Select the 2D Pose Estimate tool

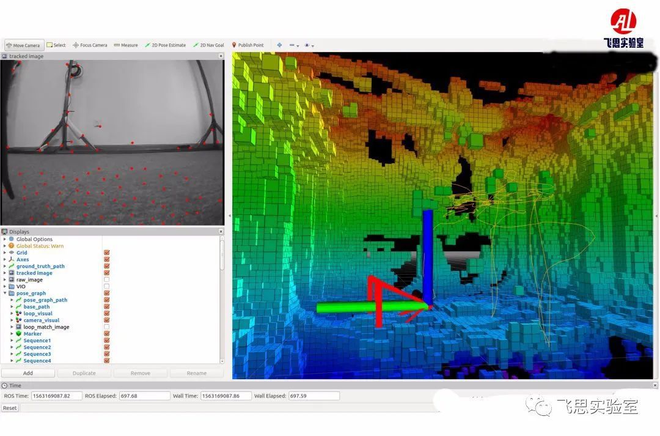pos(165,45)
